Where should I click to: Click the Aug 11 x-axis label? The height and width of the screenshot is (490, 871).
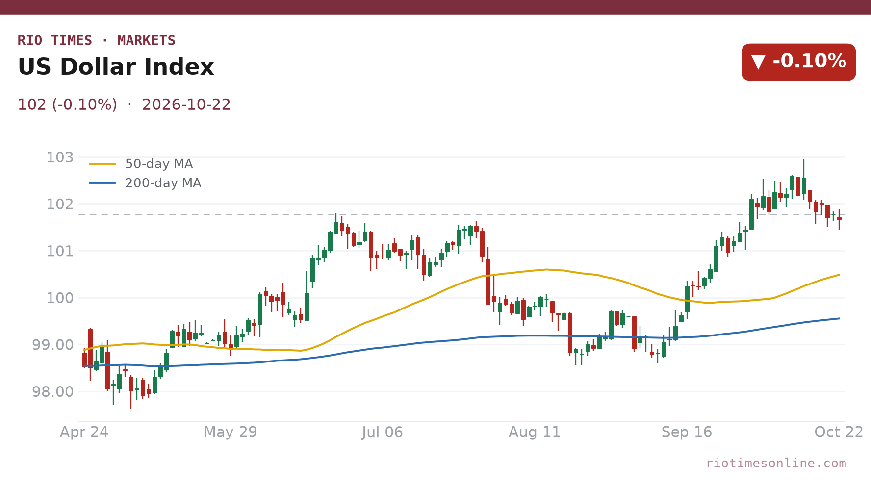click(x=535, y=432)
